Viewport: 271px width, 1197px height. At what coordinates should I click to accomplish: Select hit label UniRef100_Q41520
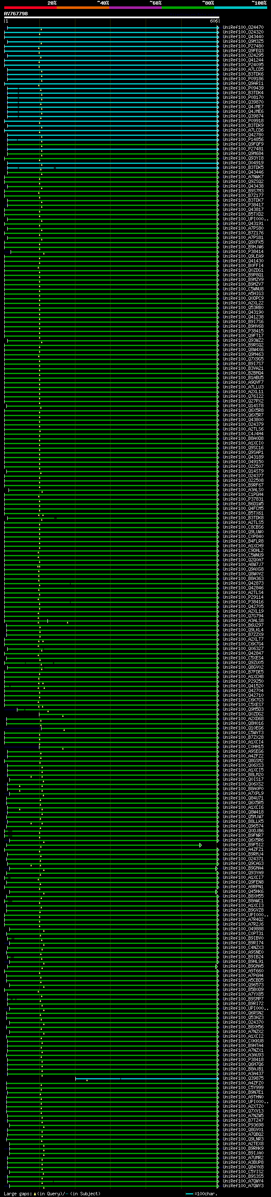(243, 686)
